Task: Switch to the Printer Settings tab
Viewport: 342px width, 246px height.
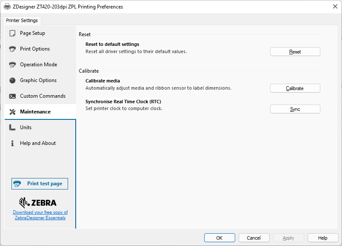Action: [x=22, y=20]
